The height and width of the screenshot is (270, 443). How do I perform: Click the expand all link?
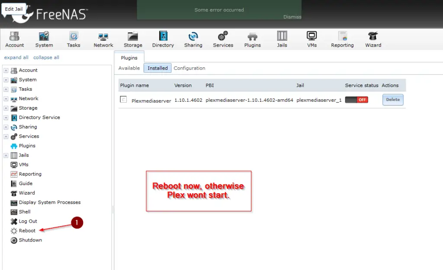[x=16, y=57]
